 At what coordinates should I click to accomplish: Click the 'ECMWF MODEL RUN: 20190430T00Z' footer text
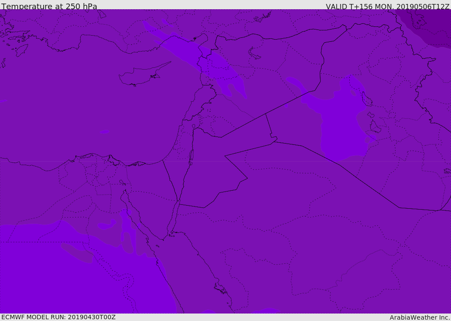(x=59, y=317)
